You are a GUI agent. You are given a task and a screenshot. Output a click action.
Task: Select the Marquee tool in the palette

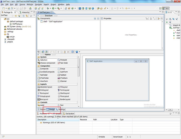pos(62,60)
